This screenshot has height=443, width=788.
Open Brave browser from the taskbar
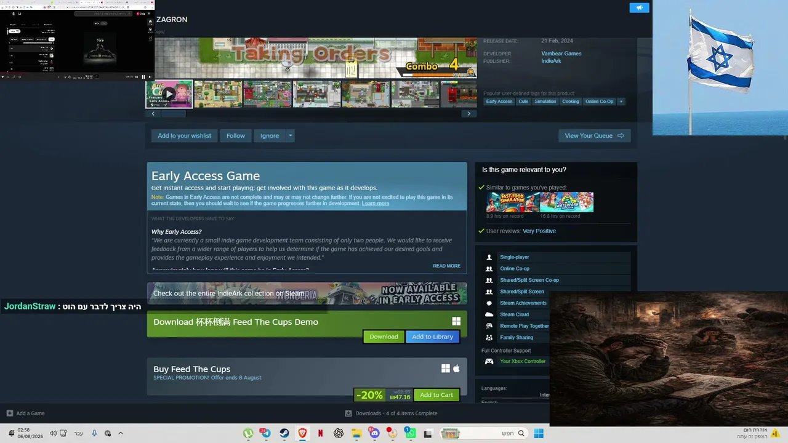302,433
